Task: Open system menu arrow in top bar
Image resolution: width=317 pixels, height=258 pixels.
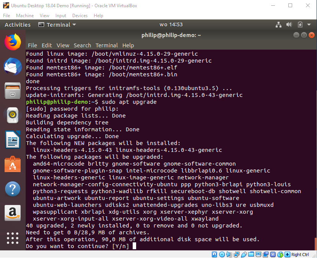Action: [309, 24]
